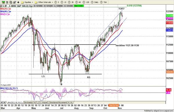Select the Tick interval button
The width and height of the screenshot is (174, 112).
click(x=104, y=2)
